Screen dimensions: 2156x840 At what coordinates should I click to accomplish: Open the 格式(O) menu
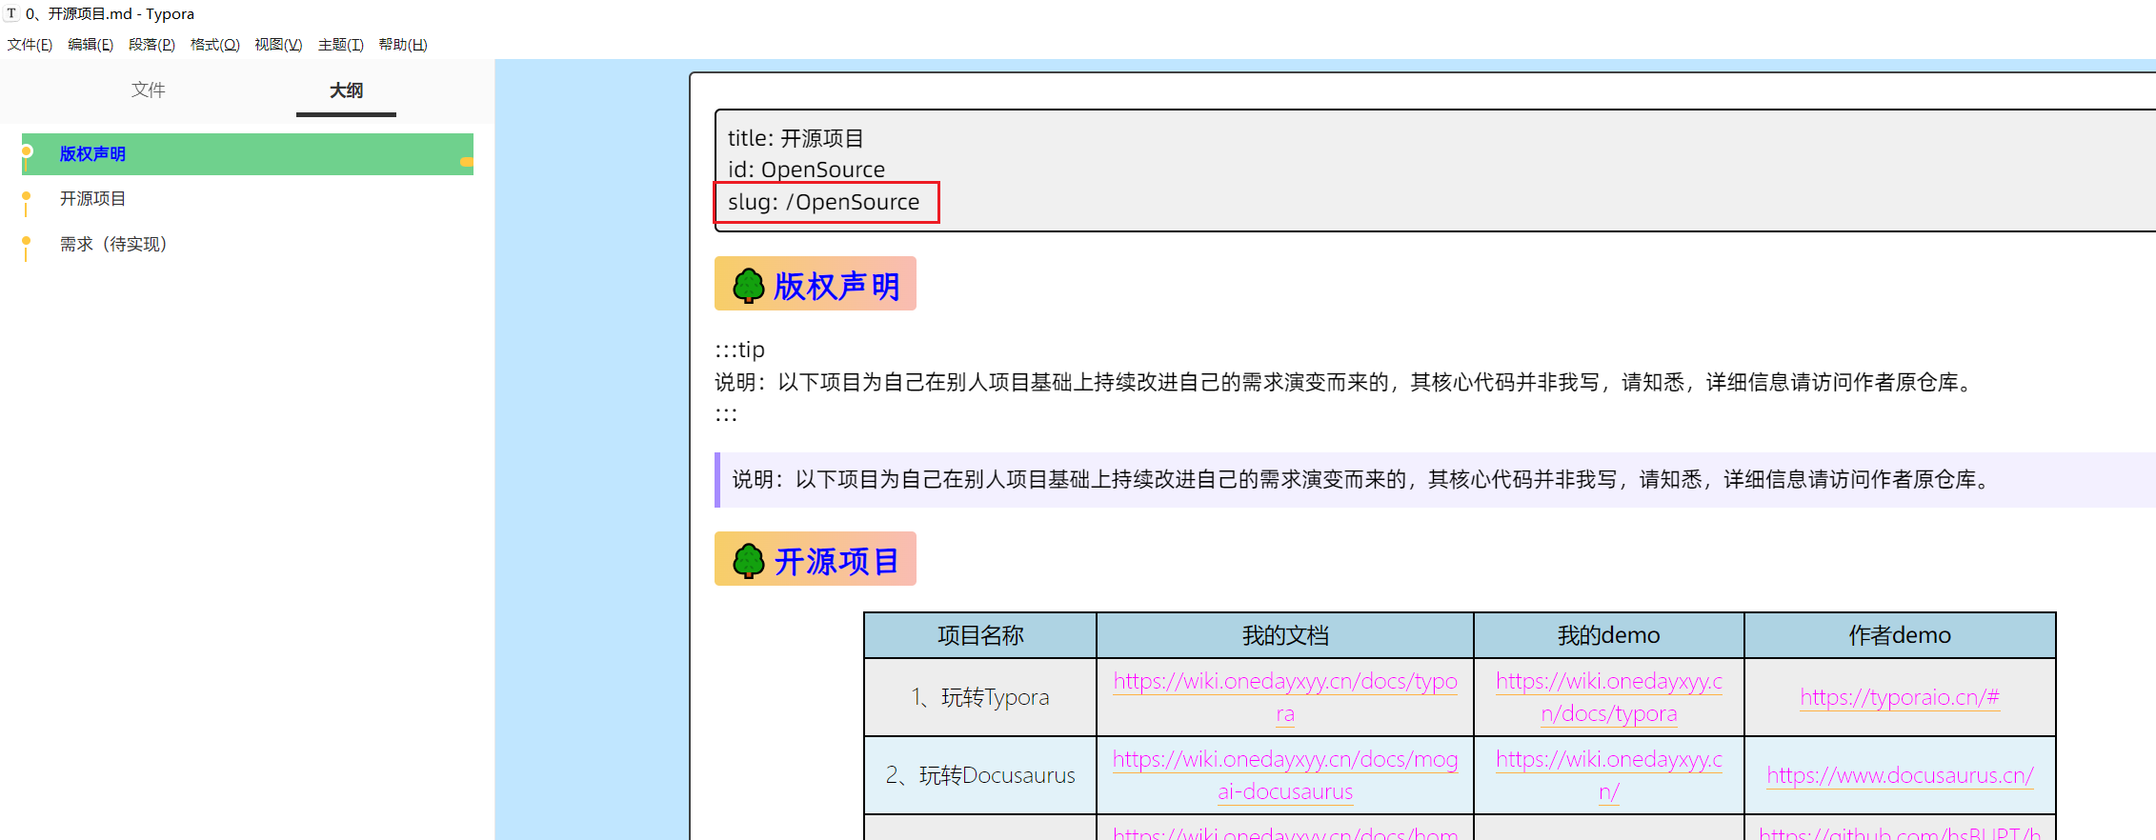214,45
